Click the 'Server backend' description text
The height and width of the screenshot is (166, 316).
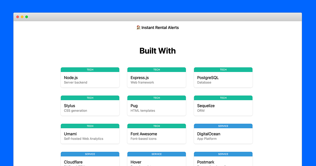click(76, 82)
